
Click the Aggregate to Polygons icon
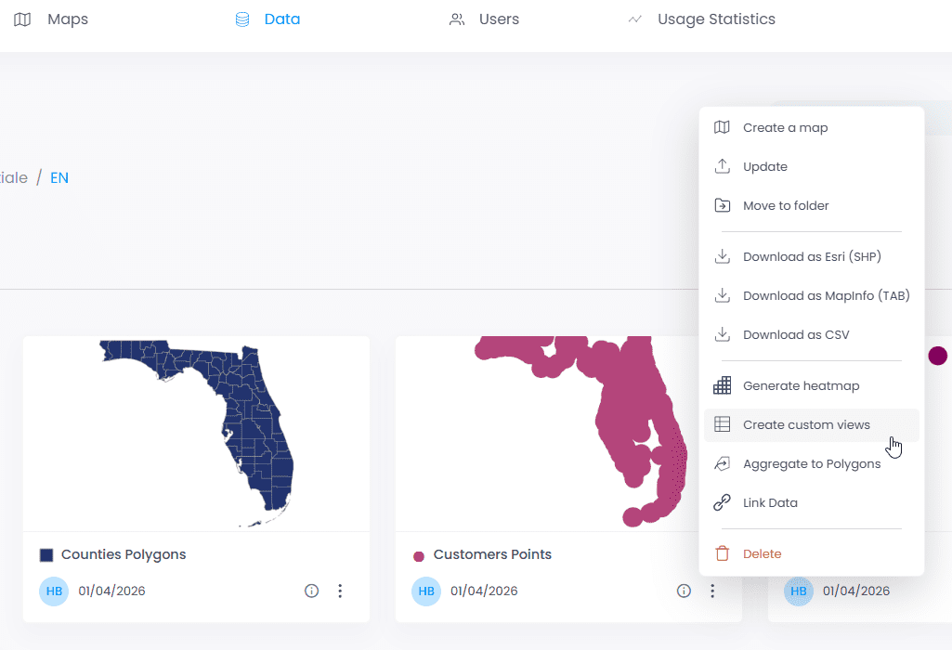click(722, 463)
